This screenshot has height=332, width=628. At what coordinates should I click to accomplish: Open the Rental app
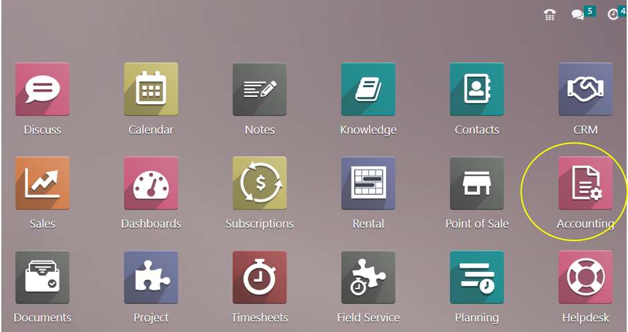coord(368,184)
